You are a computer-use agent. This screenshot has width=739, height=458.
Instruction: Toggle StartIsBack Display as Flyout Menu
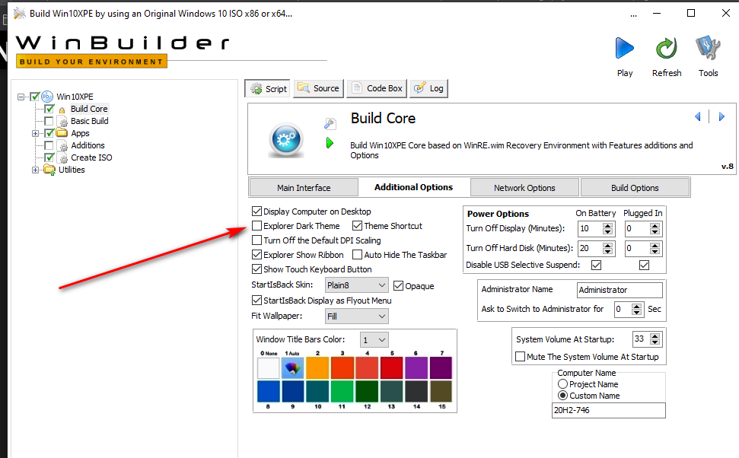pyautogui.click(x=256, y=301)
